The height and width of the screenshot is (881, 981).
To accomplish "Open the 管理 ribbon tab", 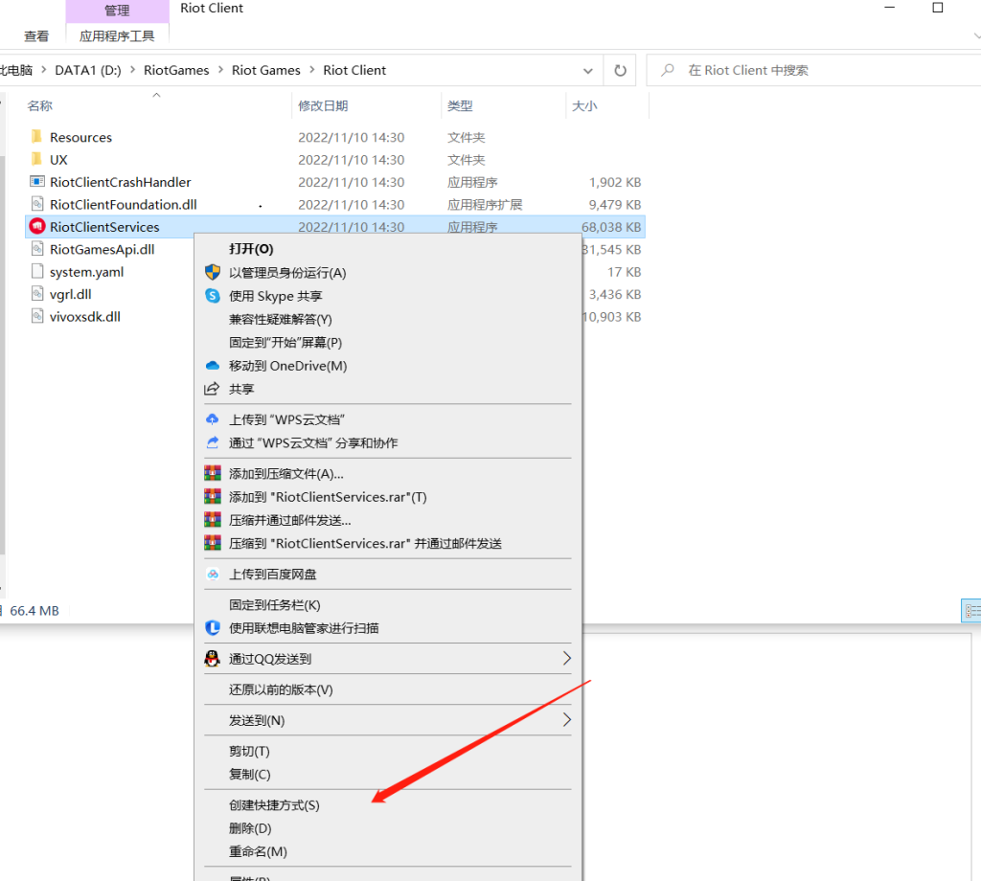I will 117,11.
